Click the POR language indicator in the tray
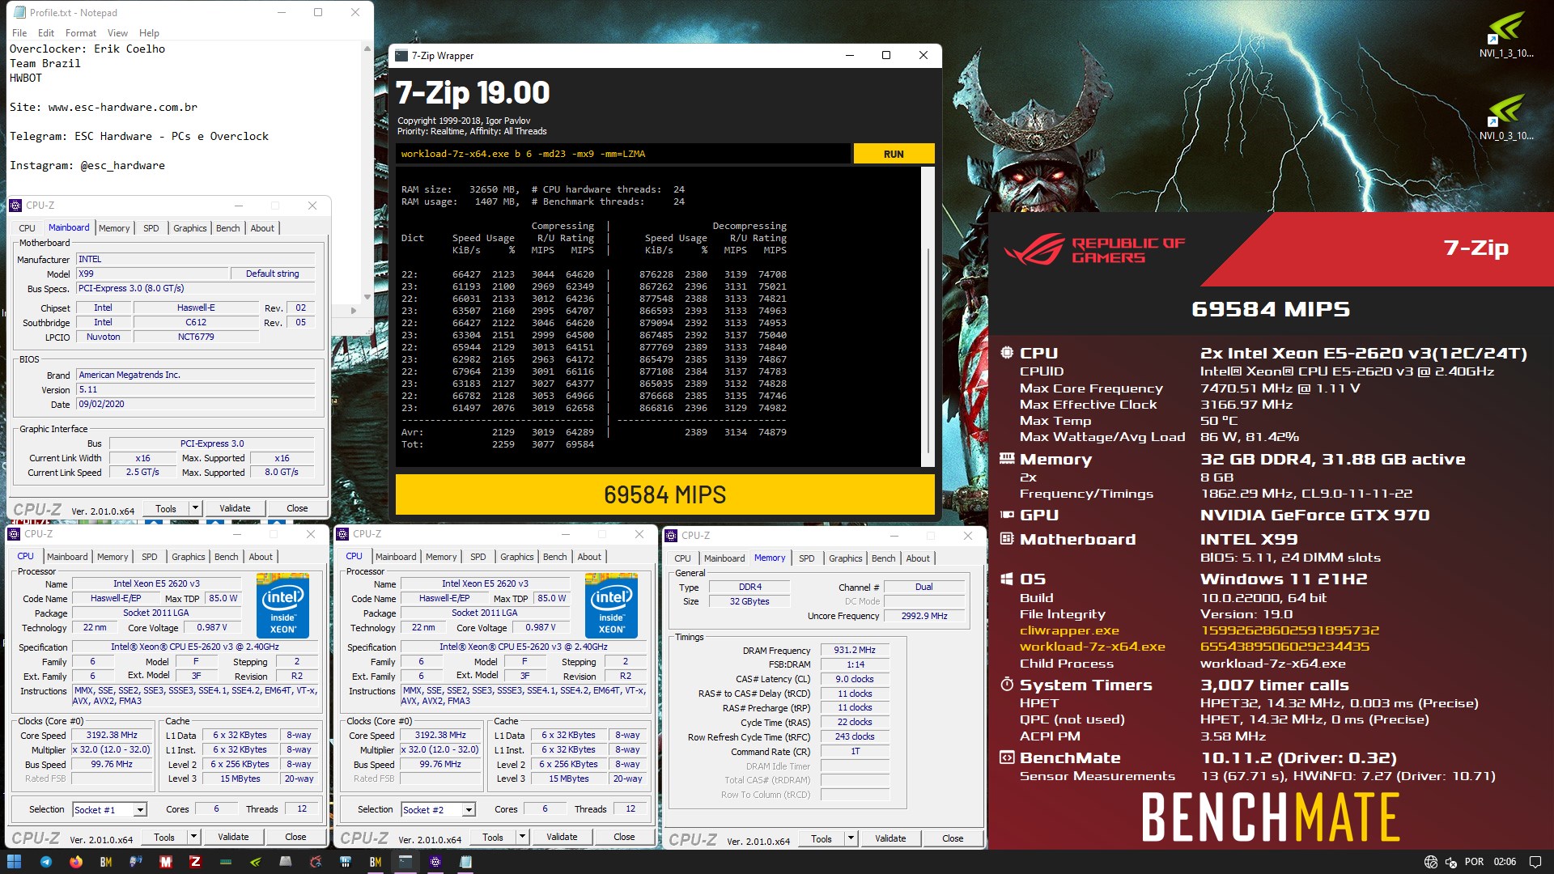Viewport: 1554px width, 874px height. point(1474,862)
